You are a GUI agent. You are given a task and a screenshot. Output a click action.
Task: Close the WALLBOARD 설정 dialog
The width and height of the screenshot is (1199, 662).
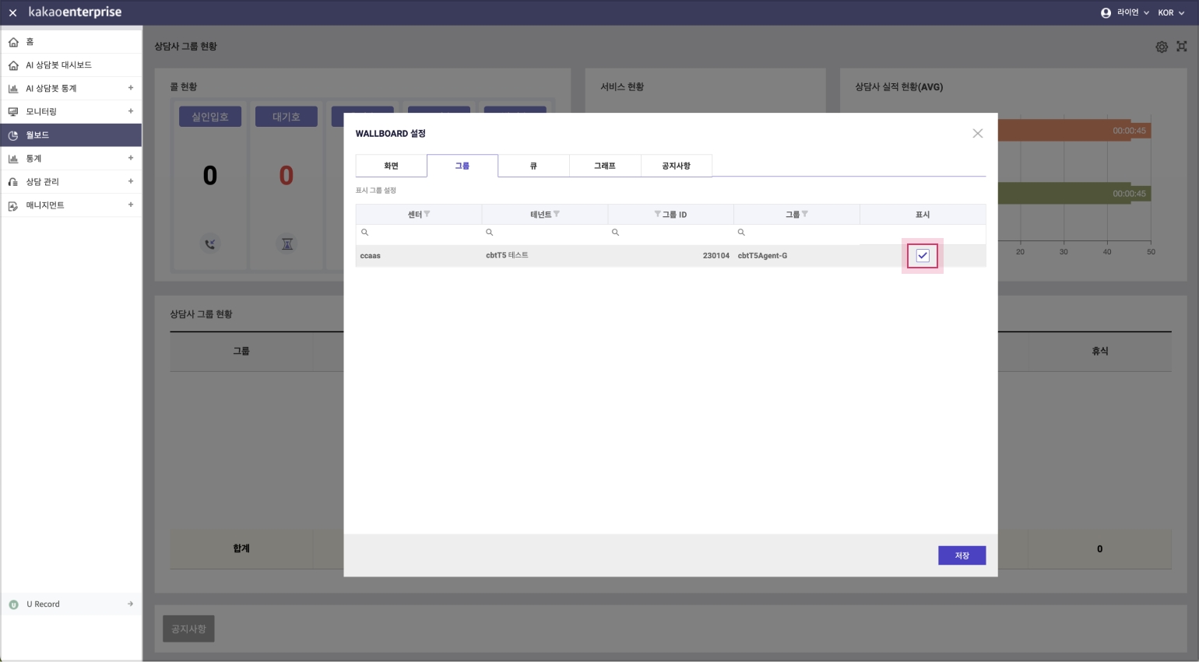[x=977, y=134]
